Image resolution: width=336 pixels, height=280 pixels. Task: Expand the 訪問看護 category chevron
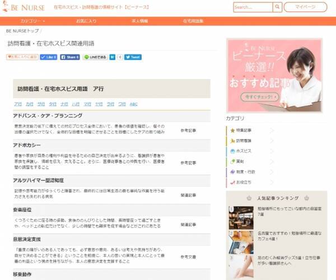[x=271, y=141]
